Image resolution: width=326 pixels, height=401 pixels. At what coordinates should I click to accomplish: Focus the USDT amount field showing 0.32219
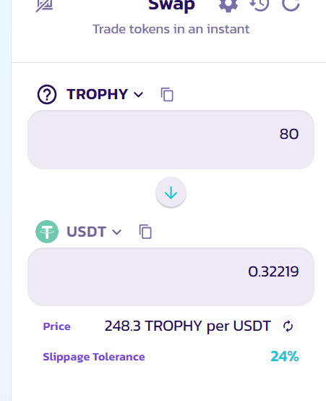[171, 277]
